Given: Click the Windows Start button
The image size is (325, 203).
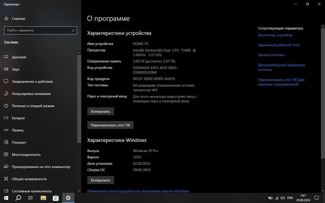Looking at the screenshot, I should (6, 198).
